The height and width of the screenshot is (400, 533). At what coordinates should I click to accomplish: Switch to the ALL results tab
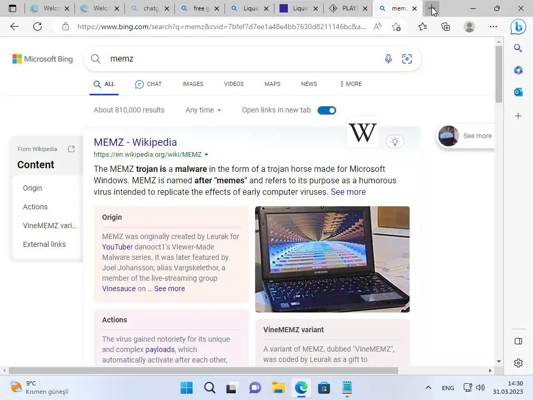[x=104, y=84]
